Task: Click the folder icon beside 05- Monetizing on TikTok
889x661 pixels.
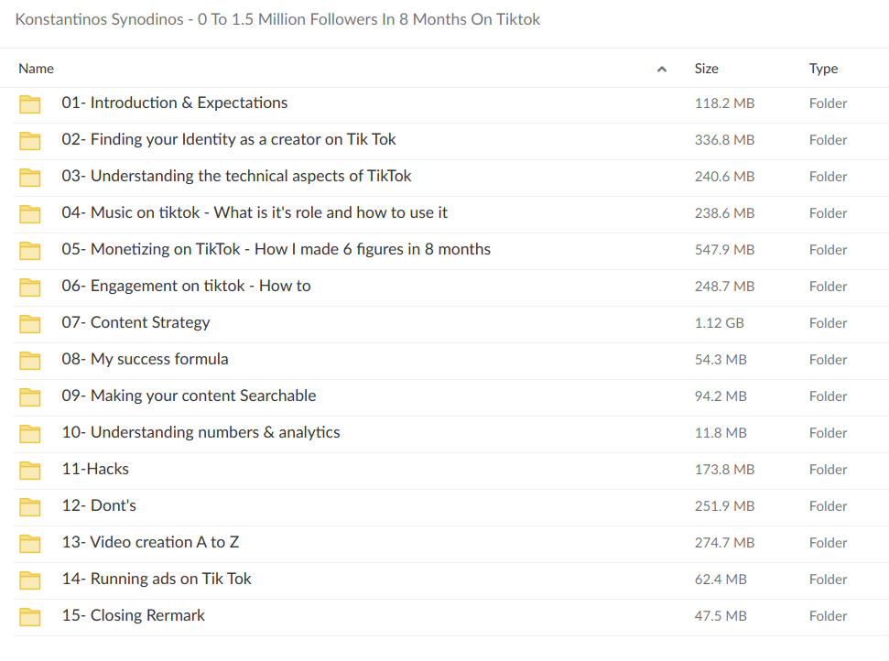Action: [30, 250]
